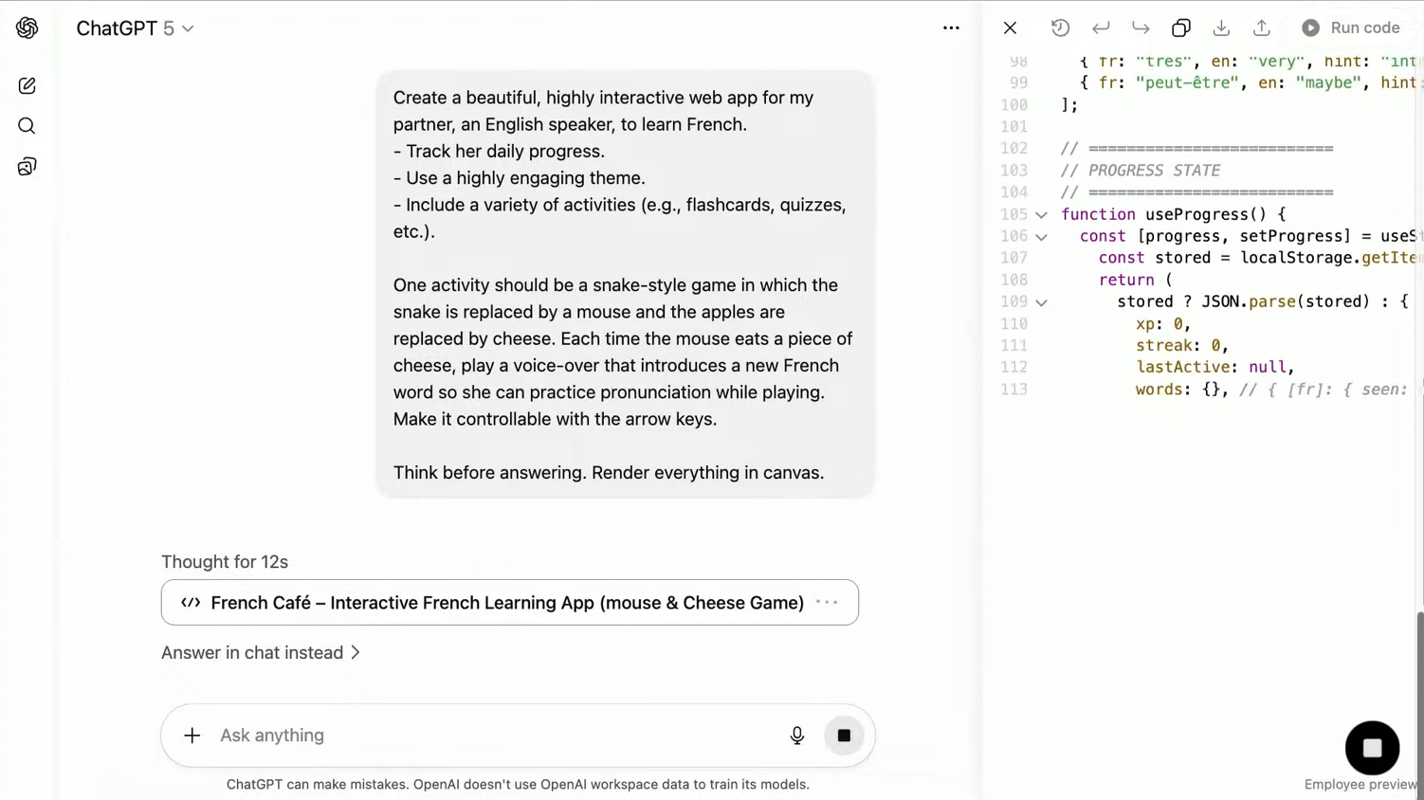Viewport: 1424px width, 800px height.
Task: Copy the canvas code
Action: pyautogui.click(x=1180, y=28)
